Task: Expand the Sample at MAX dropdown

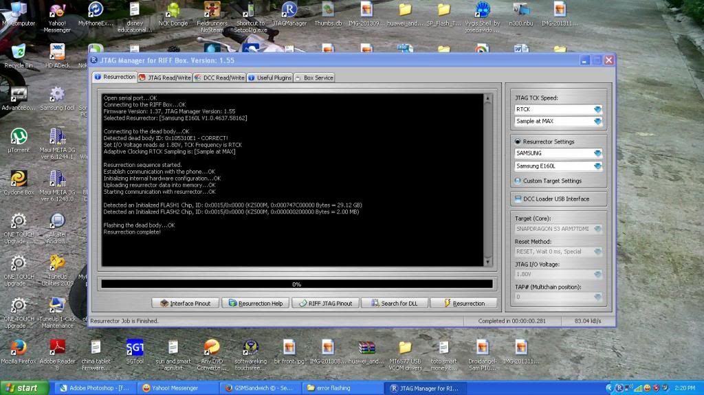Action: tap(597, 121)
